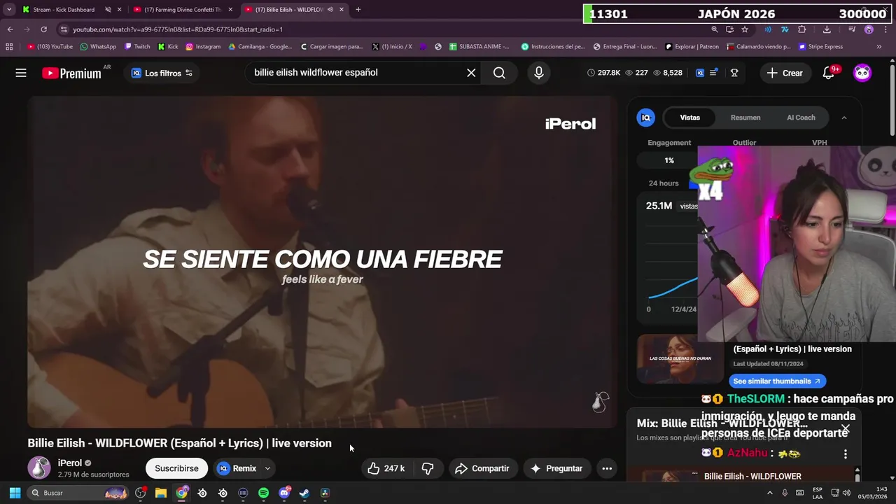Open the tab search dropdown arrow

[9, 10]
